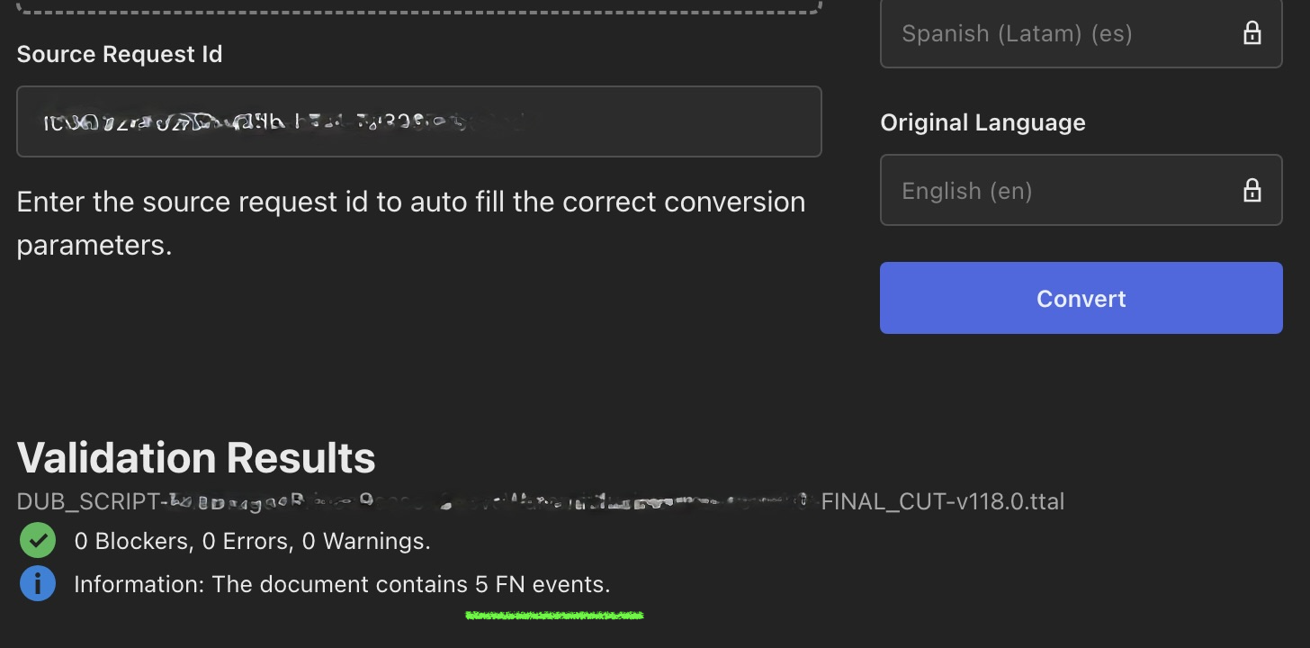Click the lock icon in English (en) field
Screen dimensions: 1310x648
coord(1252,191)
